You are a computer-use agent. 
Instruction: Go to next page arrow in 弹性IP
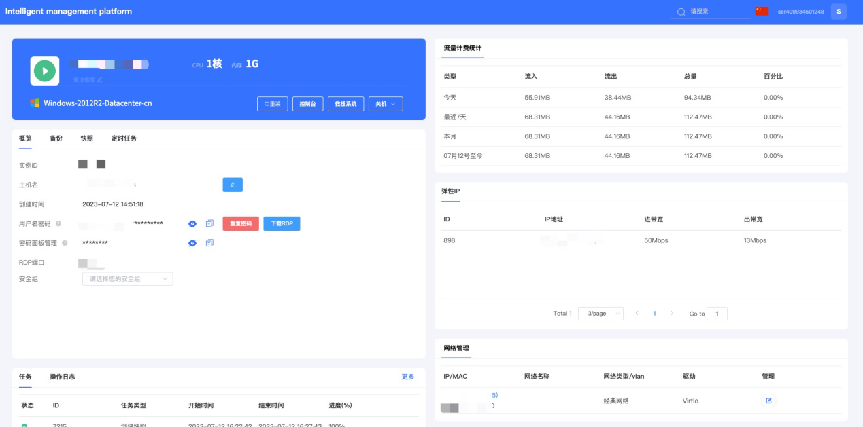click(x=672, y=313)
